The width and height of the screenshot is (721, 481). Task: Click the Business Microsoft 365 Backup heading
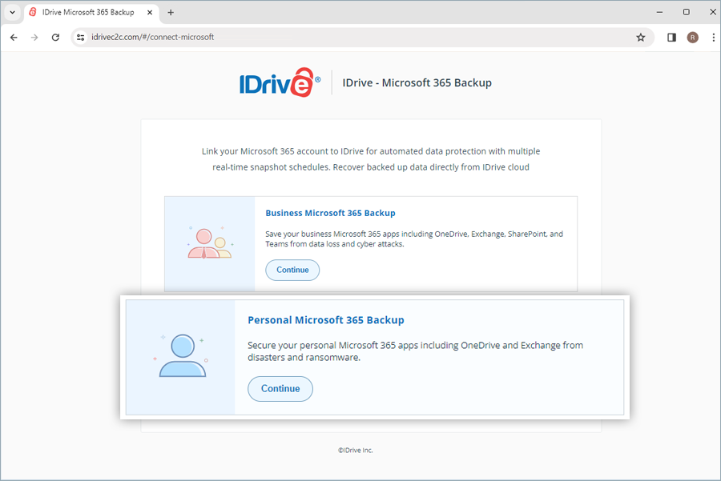pyautogui.click(x=330, y=213)
